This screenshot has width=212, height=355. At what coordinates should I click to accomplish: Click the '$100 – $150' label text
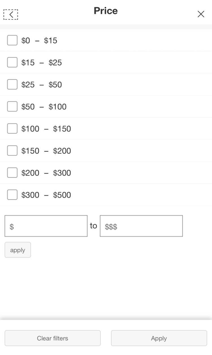[x=46, y=129]
